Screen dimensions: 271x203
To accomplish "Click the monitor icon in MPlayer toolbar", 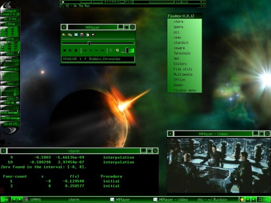I will (x=76, y=35).
